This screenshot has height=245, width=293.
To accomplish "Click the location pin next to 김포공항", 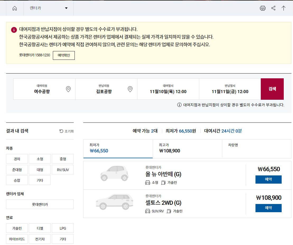I will pyautogui.click(x=130, y=89).
